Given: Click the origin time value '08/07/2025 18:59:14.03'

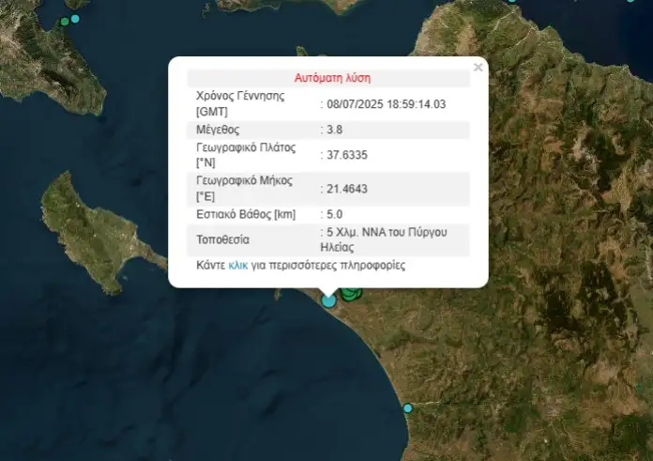Looking at the screenshot, I should [x=386, y=104].
